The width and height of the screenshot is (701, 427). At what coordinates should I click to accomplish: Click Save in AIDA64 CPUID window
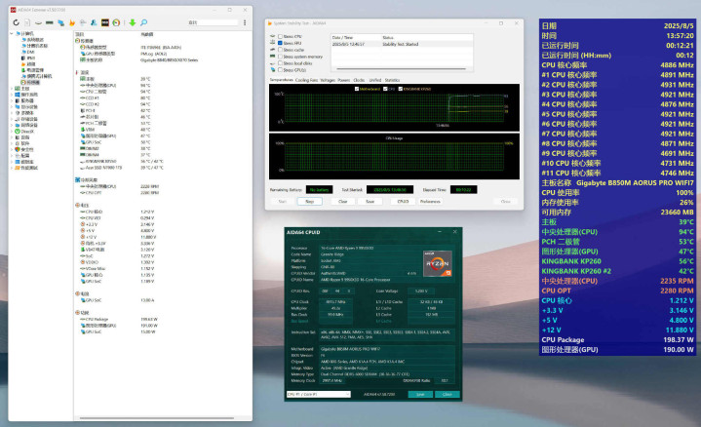tap(420, 395)
